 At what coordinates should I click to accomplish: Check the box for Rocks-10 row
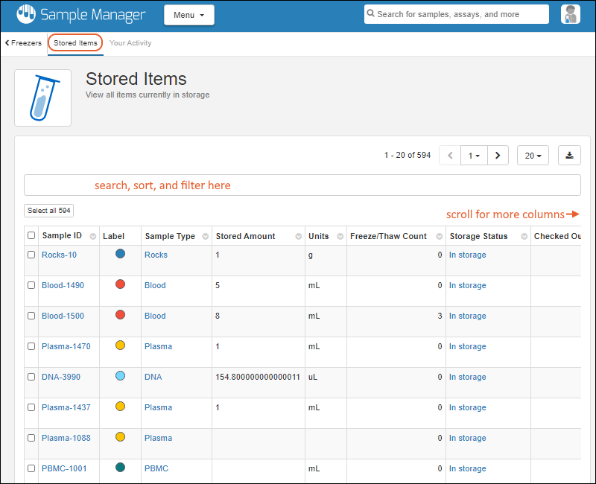coord(31,255)
